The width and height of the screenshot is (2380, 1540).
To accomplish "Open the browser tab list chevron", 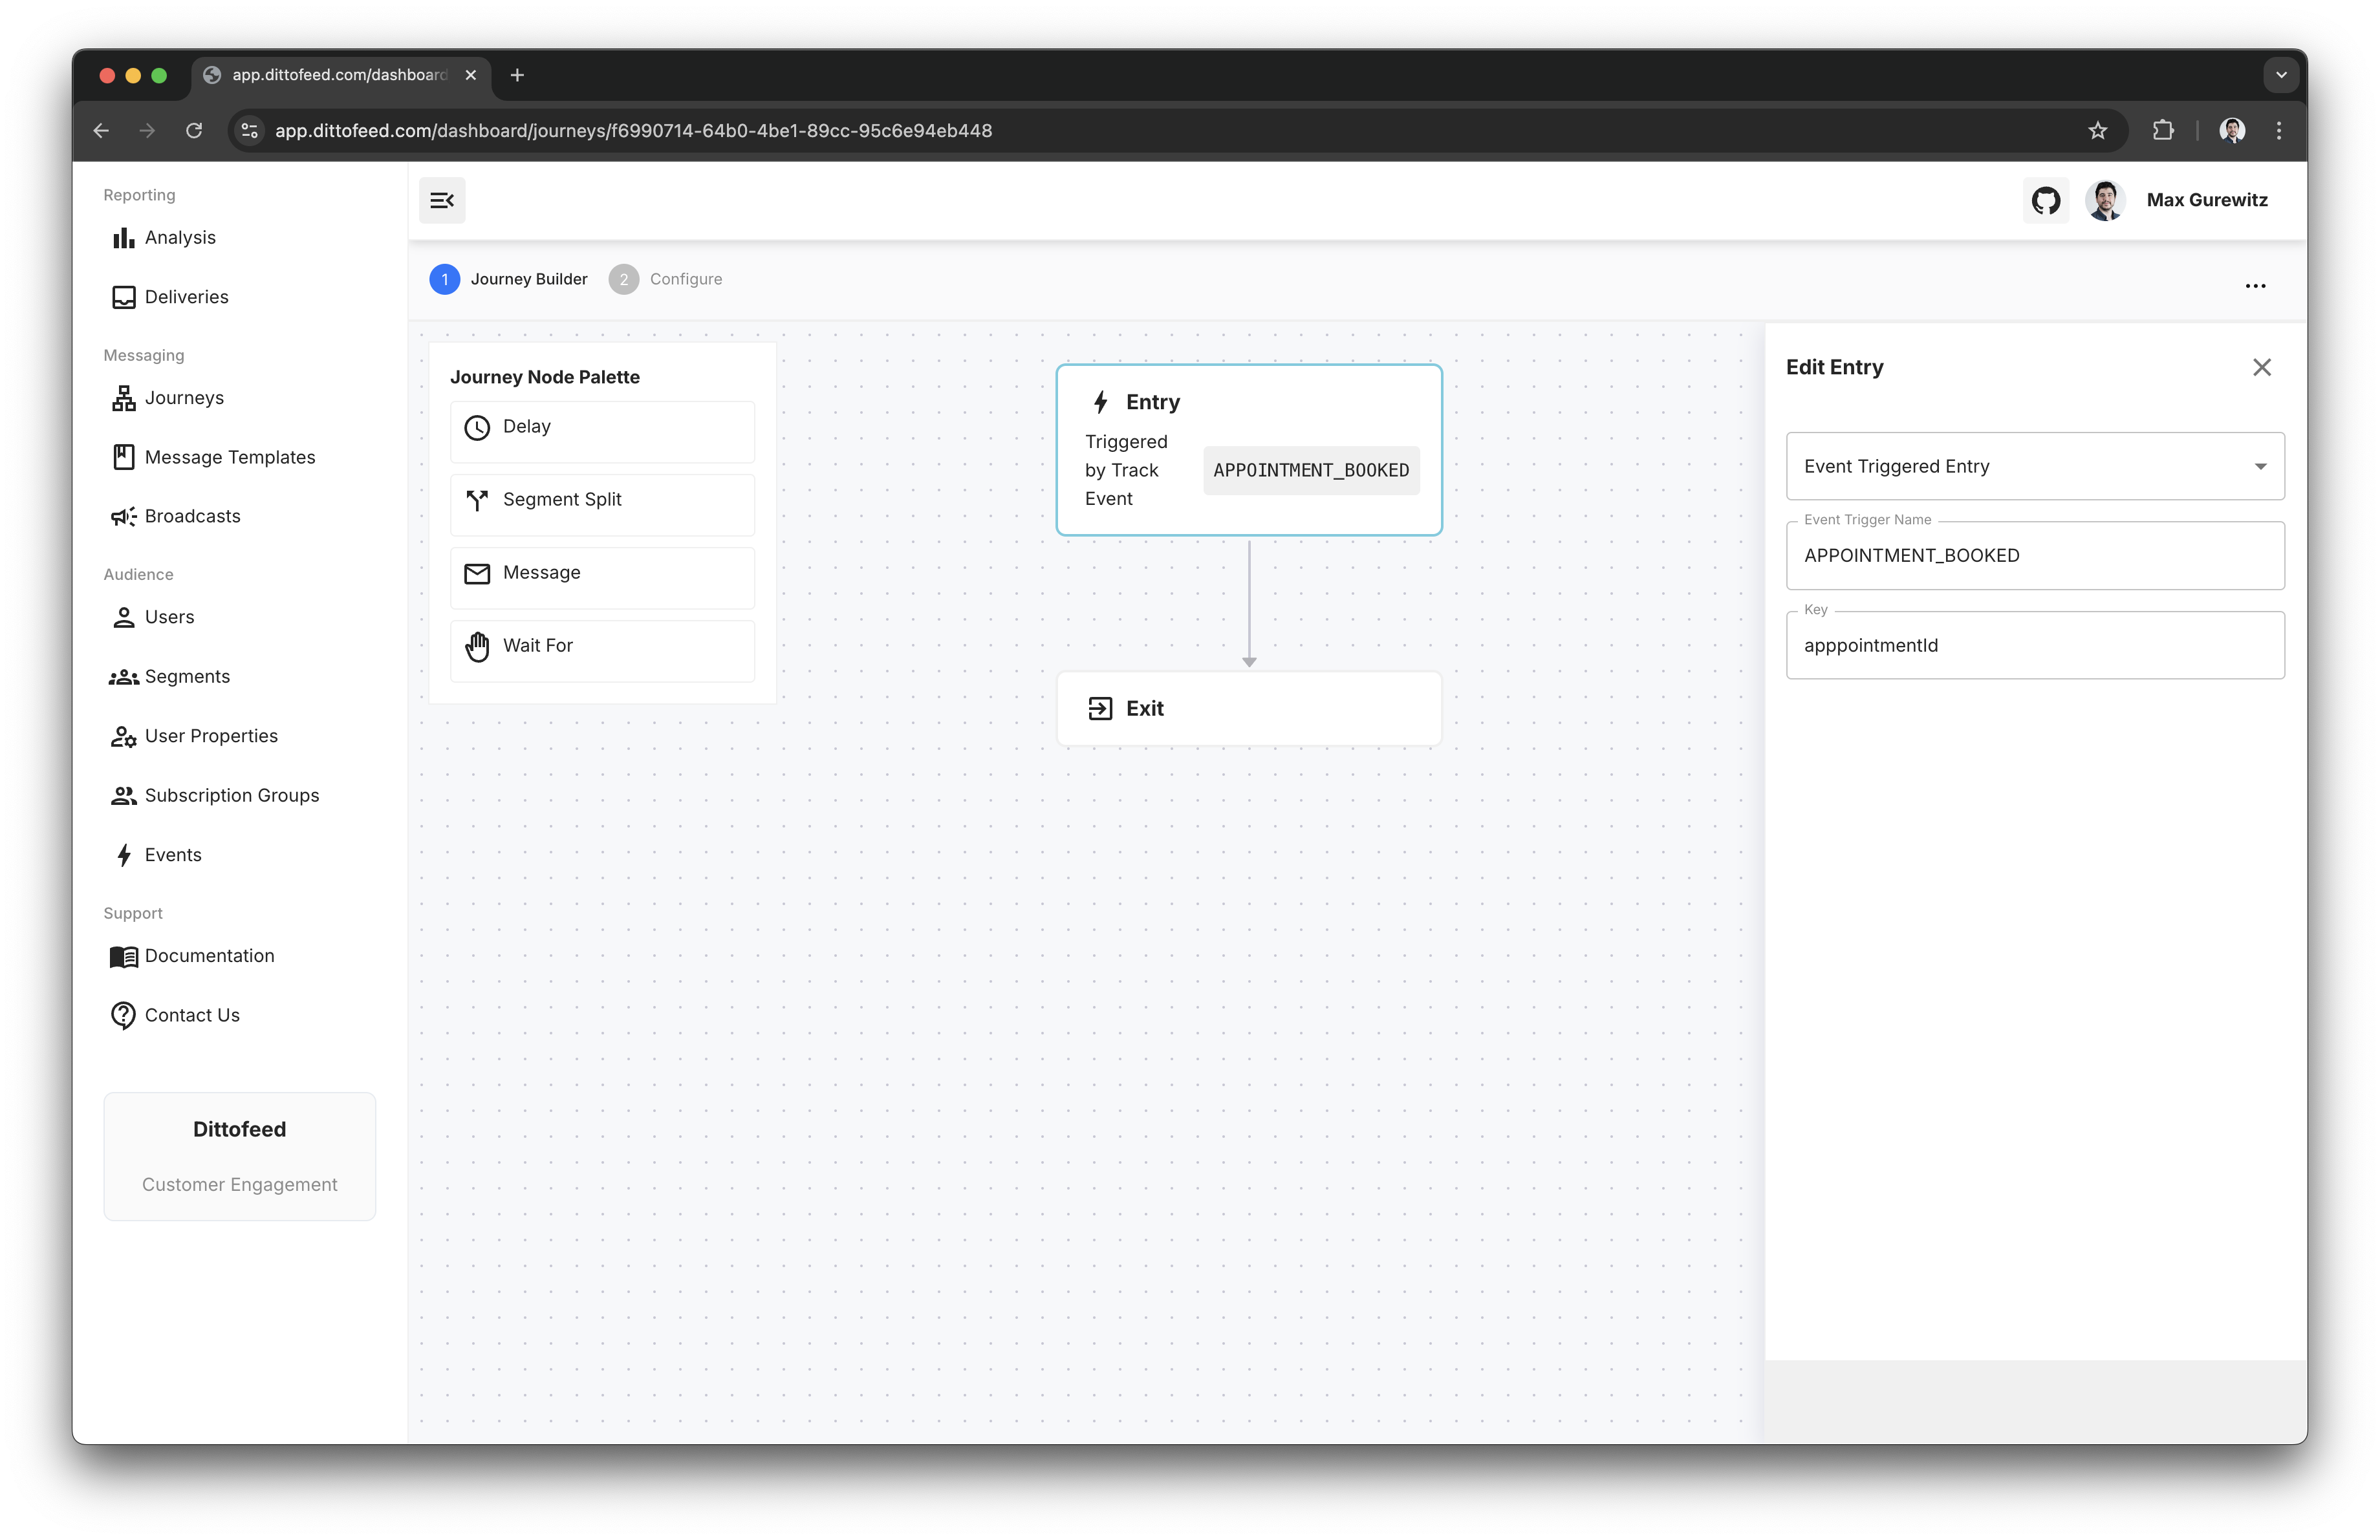I will click(2280, 75).
